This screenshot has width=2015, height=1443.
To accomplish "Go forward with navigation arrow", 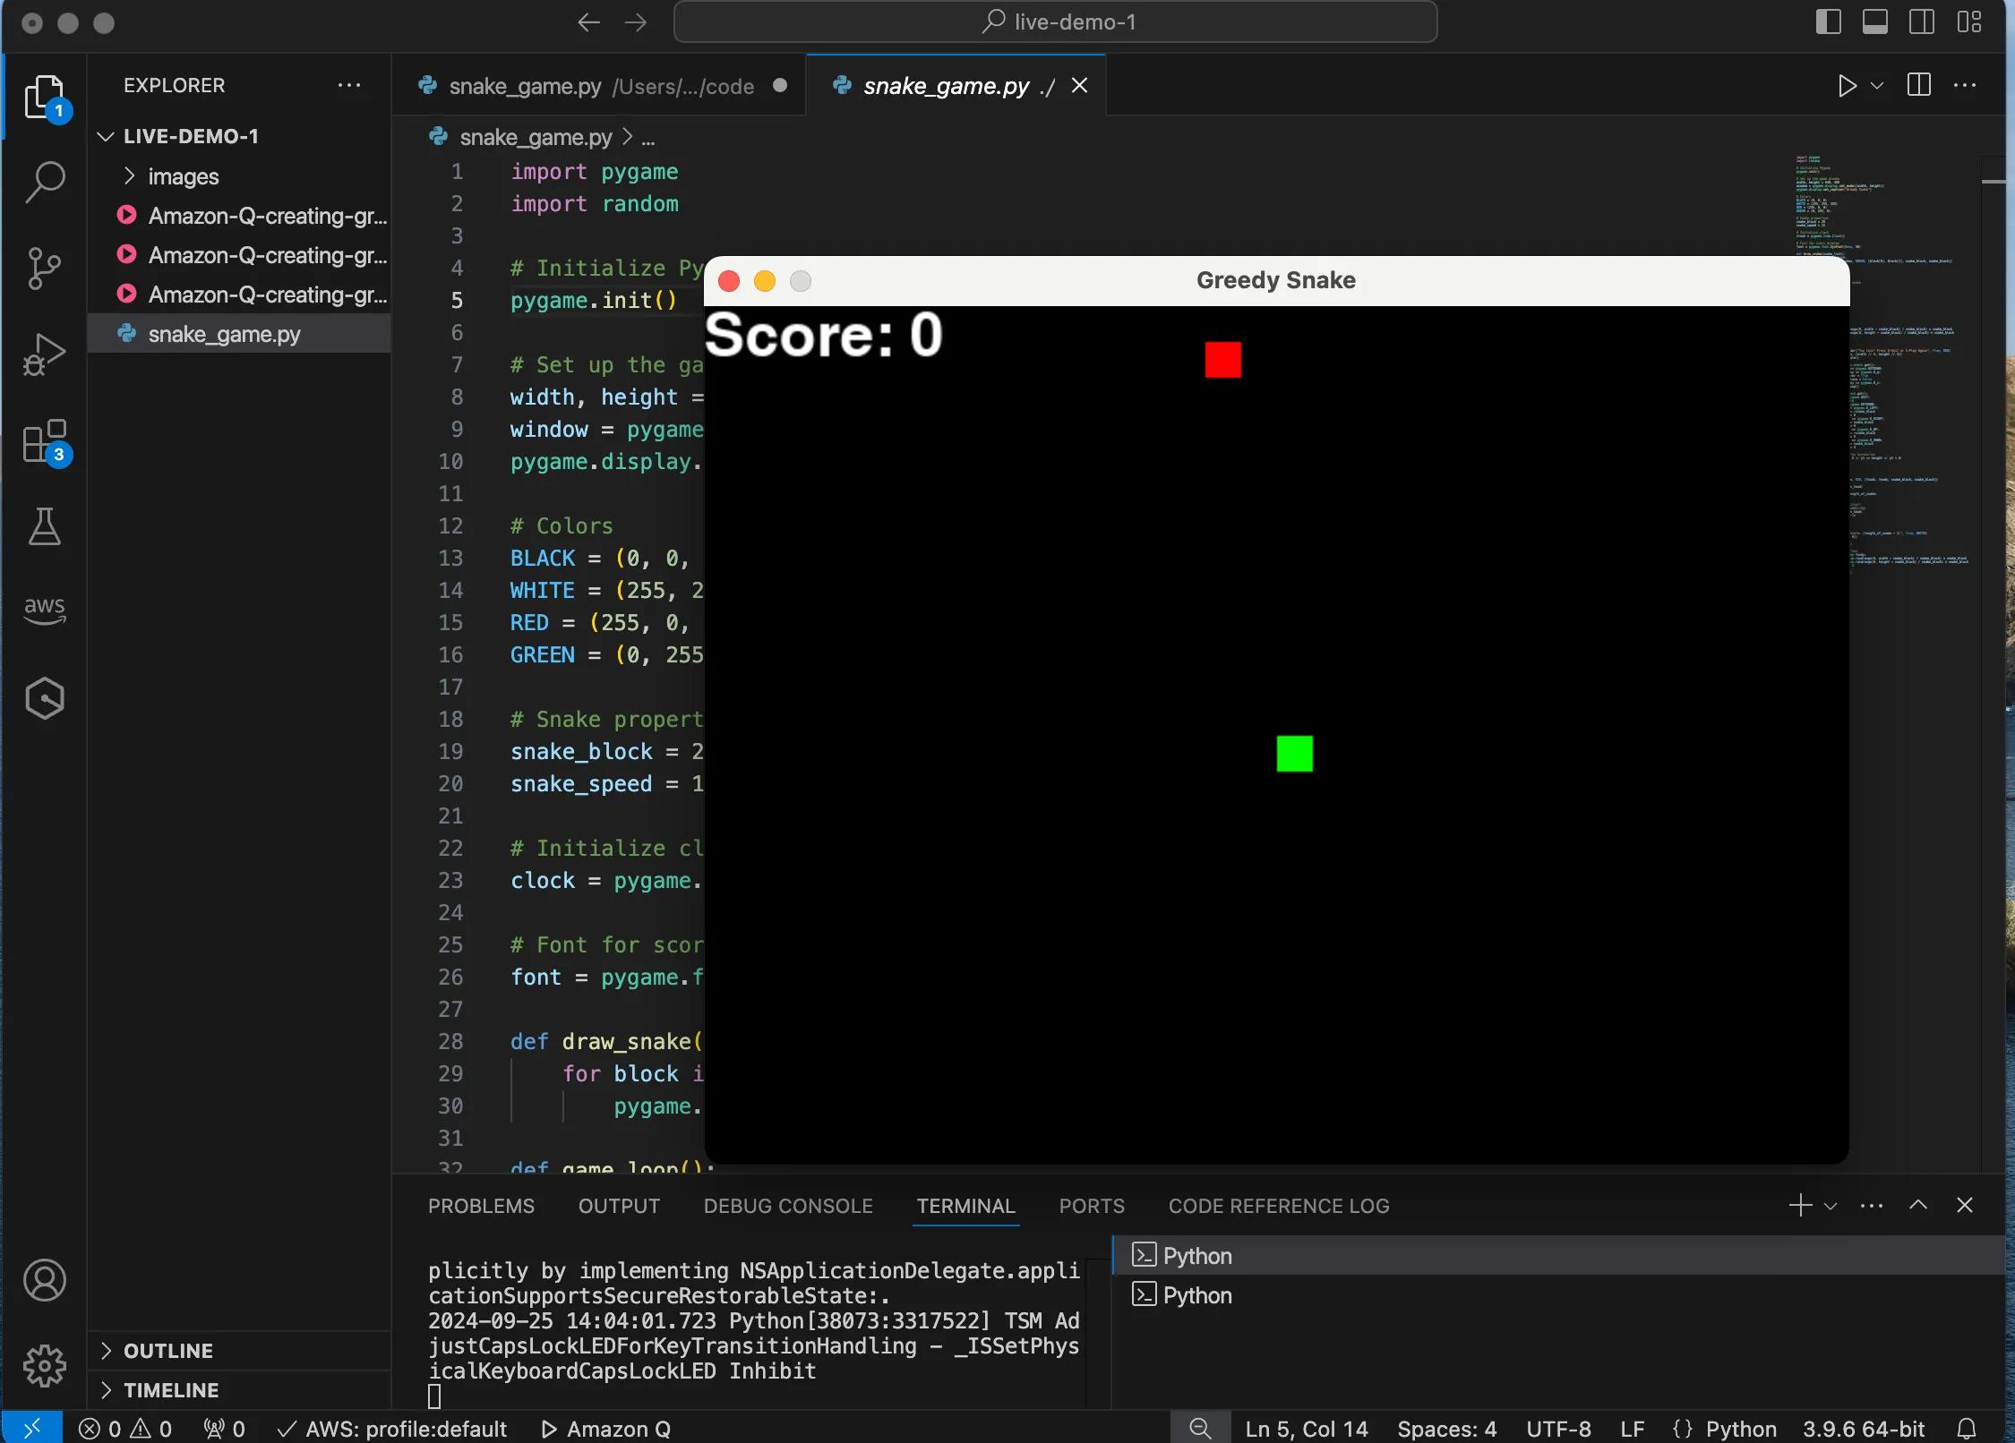I will coord(636,22).
